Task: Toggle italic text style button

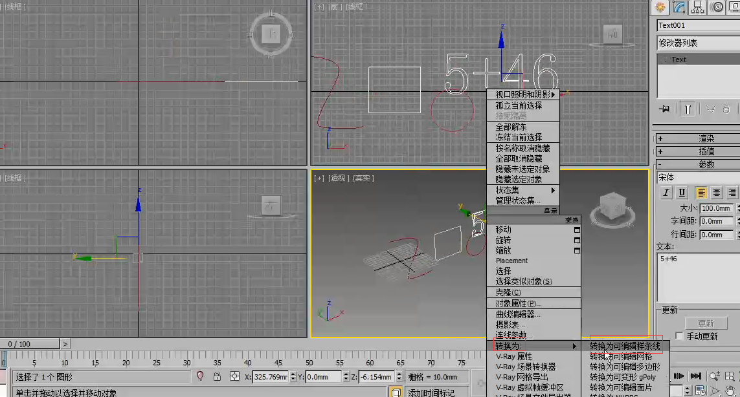Action: pyautogui.click(x=666, y=193)
